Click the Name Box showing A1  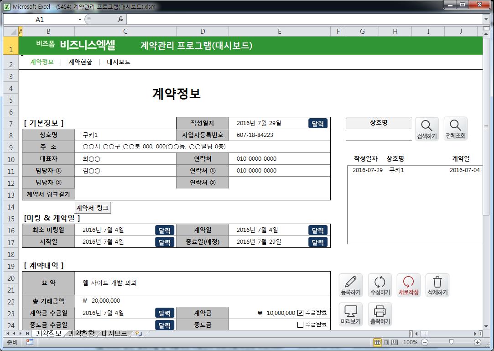tap(40, 20)
